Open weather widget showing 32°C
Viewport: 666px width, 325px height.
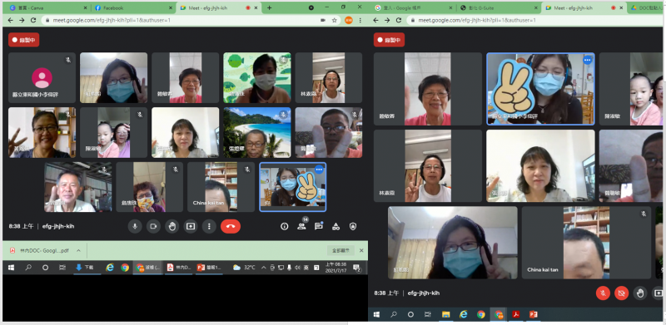pos(244,268)
